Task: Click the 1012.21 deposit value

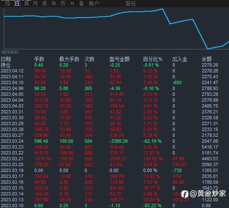Action: [x=181, y=200]
